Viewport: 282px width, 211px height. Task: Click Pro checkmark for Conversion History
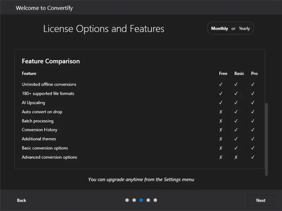[253, 130]
